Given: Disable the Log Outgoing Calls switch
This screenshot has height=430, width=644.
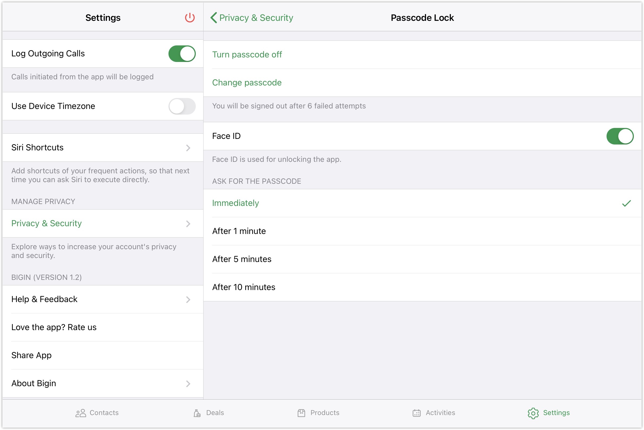Looking at the screenshot, I should click(182, 53).
